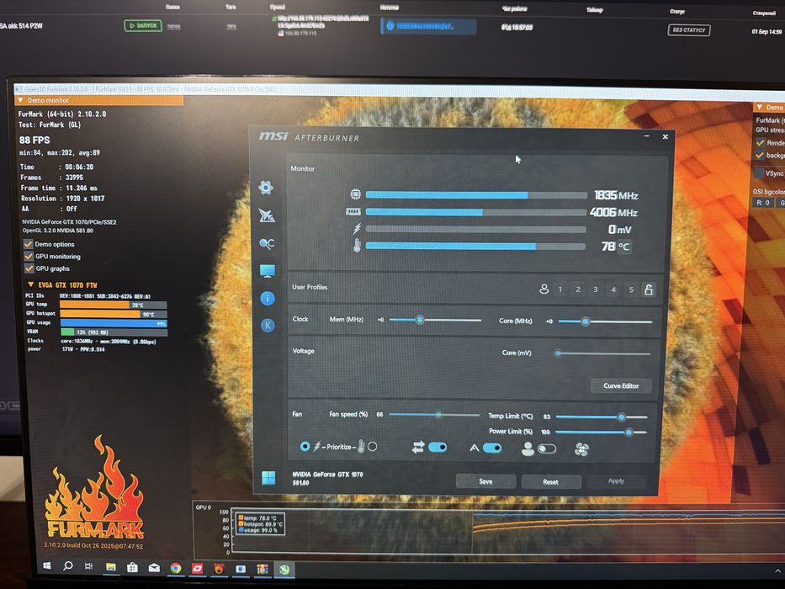Viewport: 785px width, 589px height.
Task: Click the Apply button in Afterburner
Action: pos(616,480)
